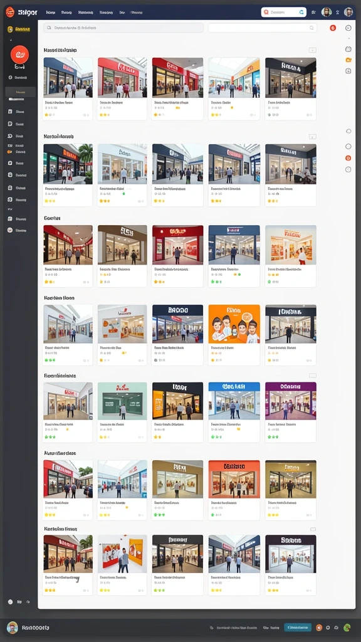The height and width of the screenshot is (642, 361).
Task: Expand the second section using its header toggle
Action: (312, 136)
